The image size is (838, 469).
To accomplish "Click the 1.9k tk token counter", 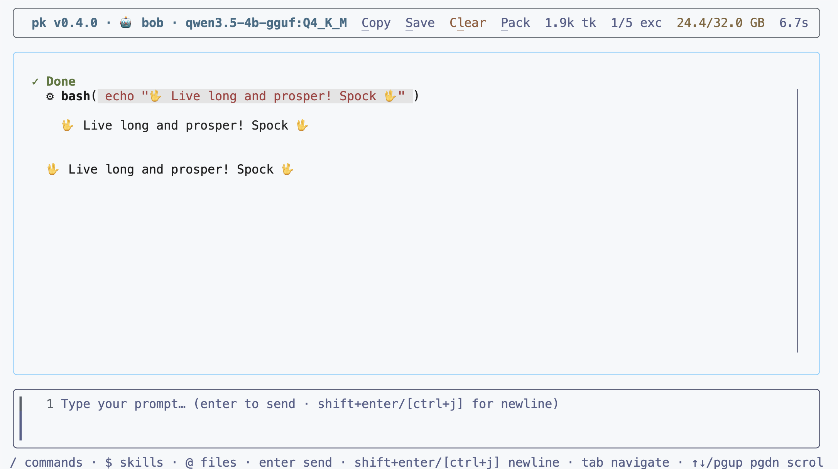I will point(571,23).
